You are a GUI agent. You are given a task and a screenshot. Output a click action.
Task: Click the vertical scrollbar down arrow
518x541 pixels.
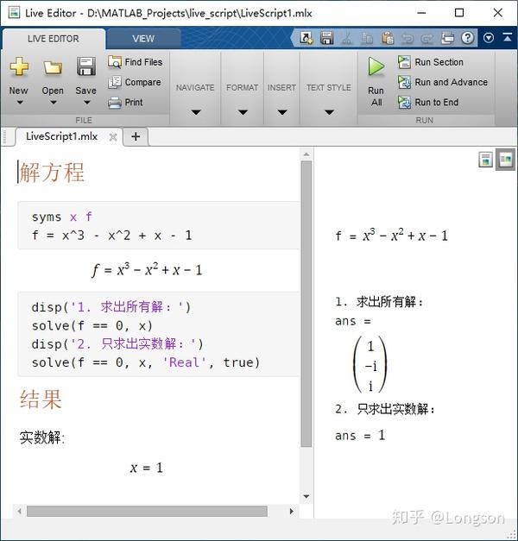[306, 496]
